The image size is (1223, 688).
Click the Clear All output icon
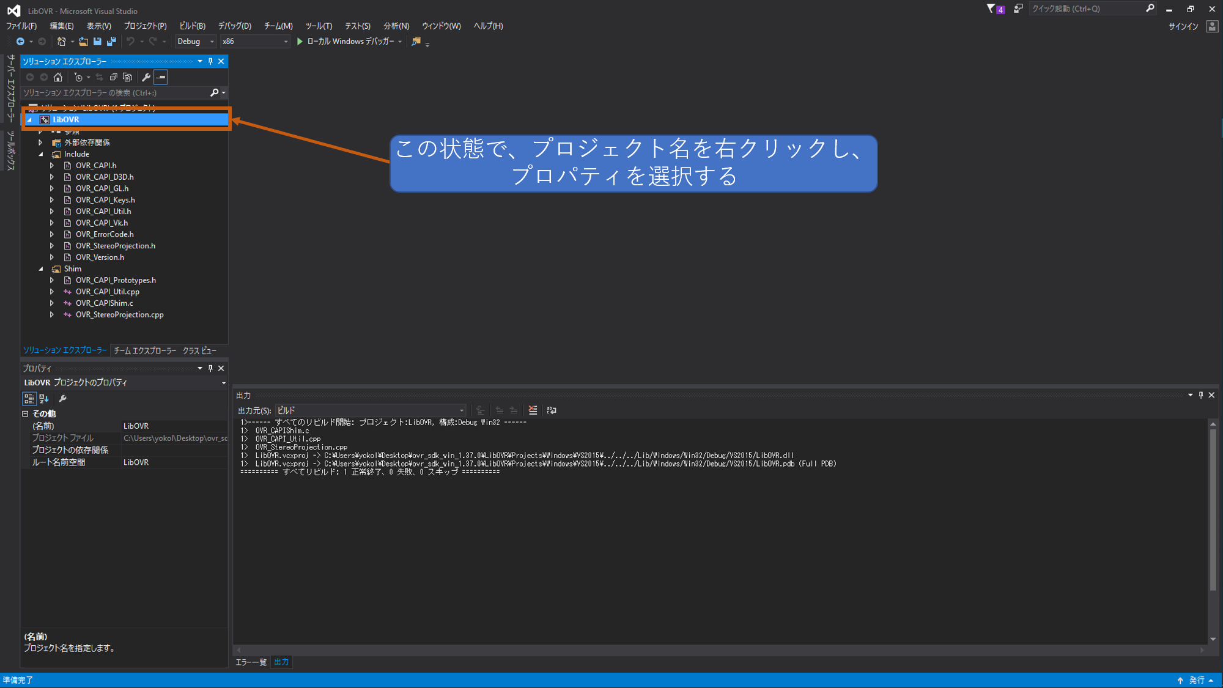(x=533, y=410)
